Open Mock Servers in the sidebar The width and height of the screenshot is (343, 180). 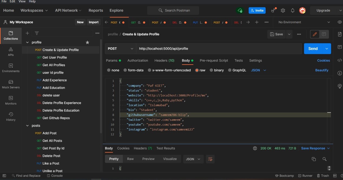[x=11, y=84]
